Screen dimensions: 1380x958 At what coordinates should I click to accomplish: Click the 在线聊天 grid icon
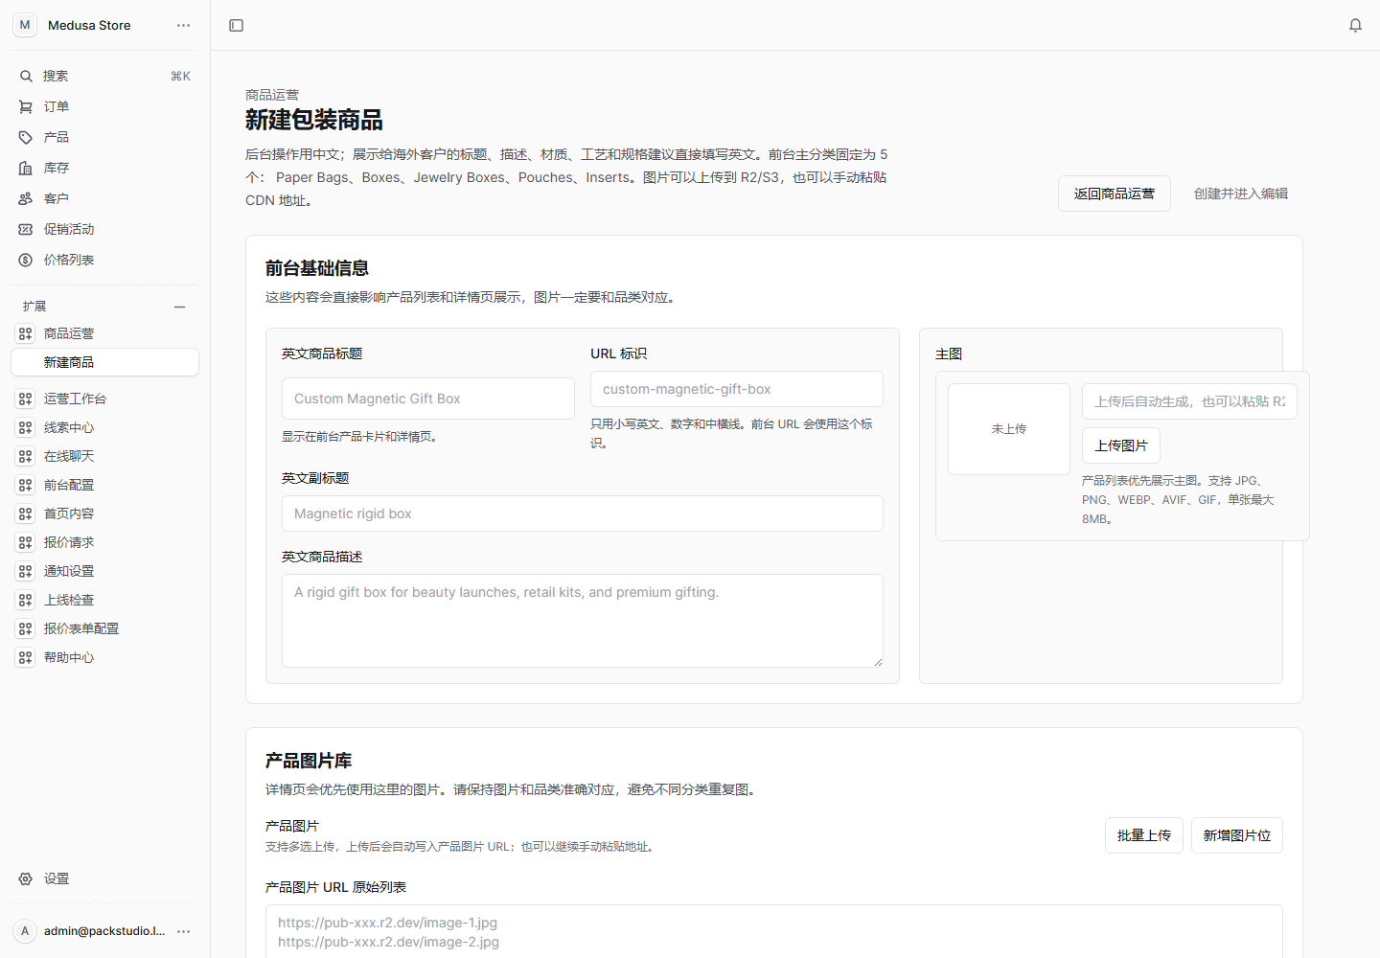pos(26,456)
